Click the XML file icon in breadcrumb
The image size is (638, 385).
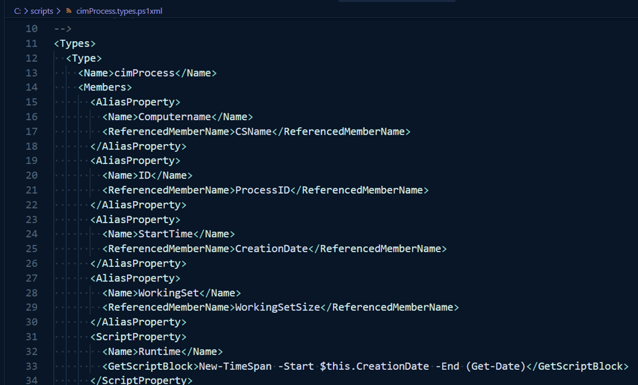tap(68, 11)
